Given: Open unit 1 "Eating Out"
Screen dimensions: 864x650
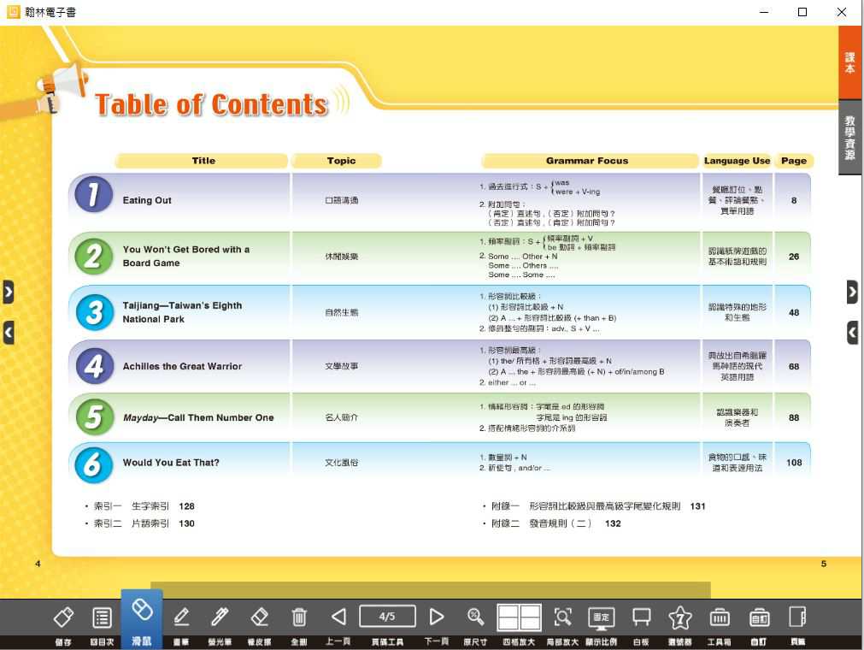Looking at the screenshot, I should [147, 200].
